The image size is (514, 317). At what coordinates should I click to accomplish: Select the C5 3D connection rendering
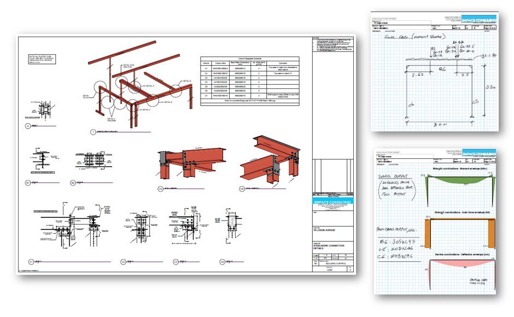192,164
